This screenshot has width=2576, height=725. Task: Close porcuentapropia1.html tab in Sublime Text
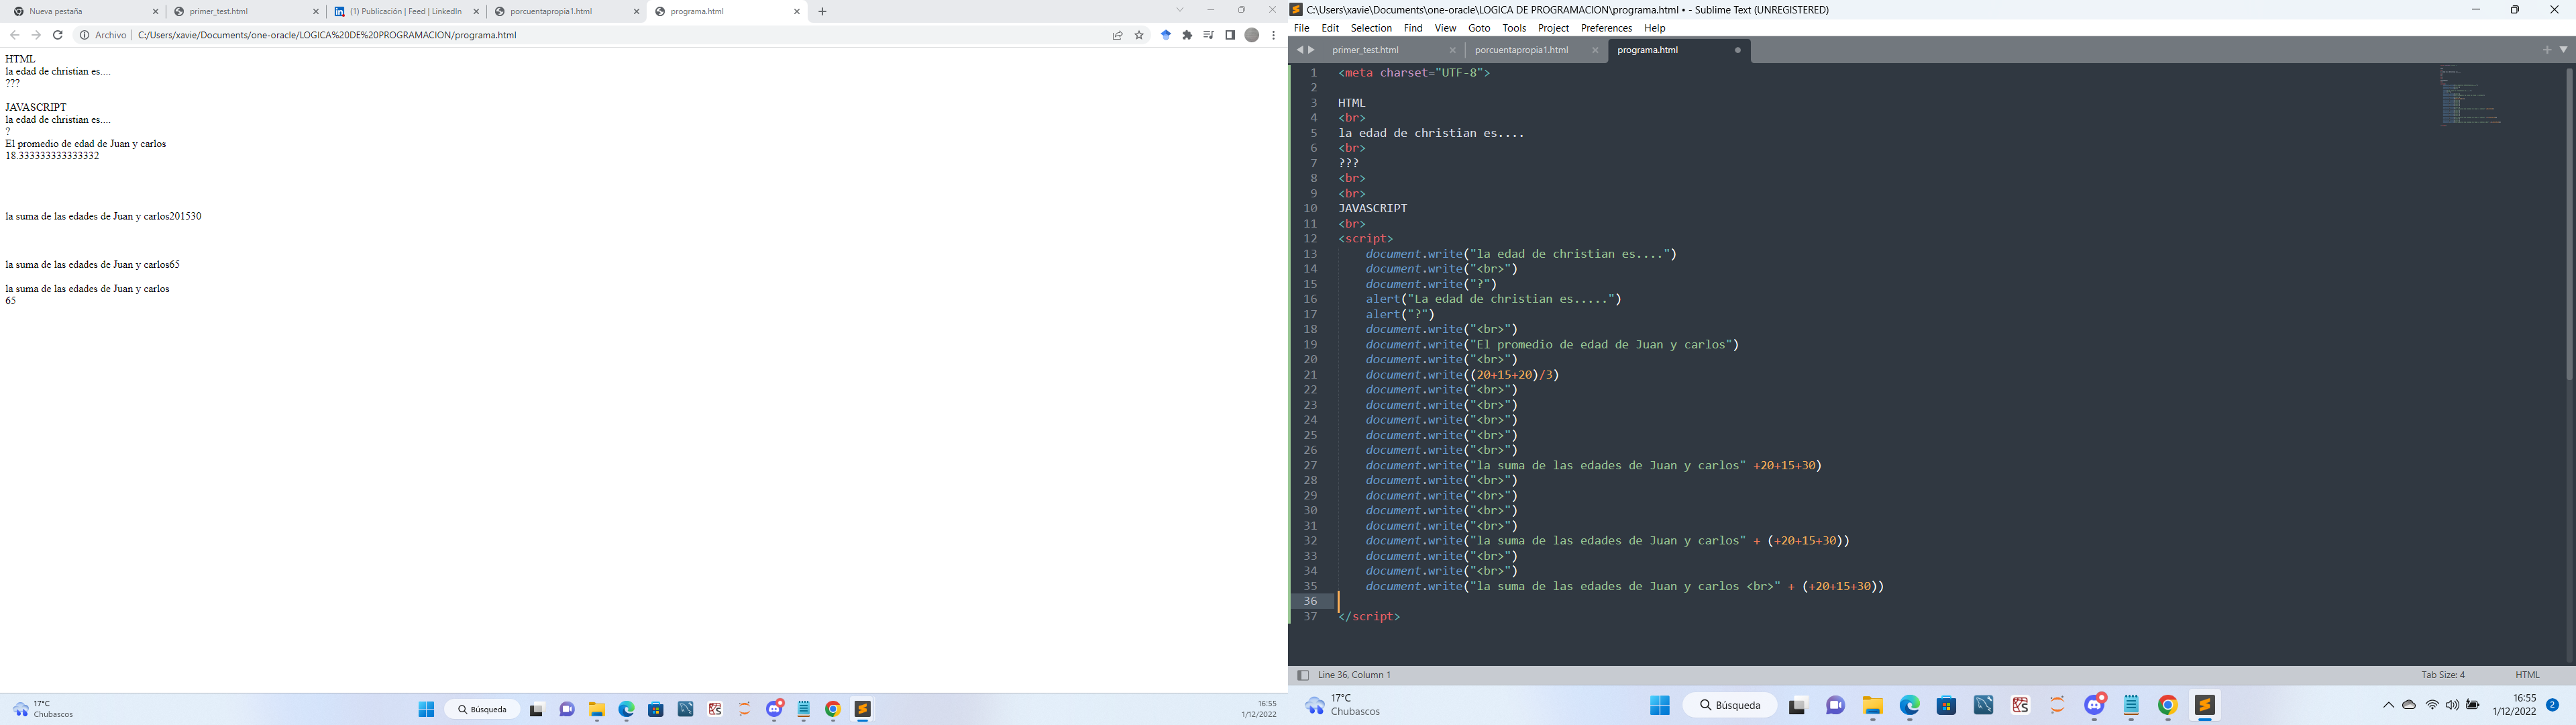pos(1594,50)
